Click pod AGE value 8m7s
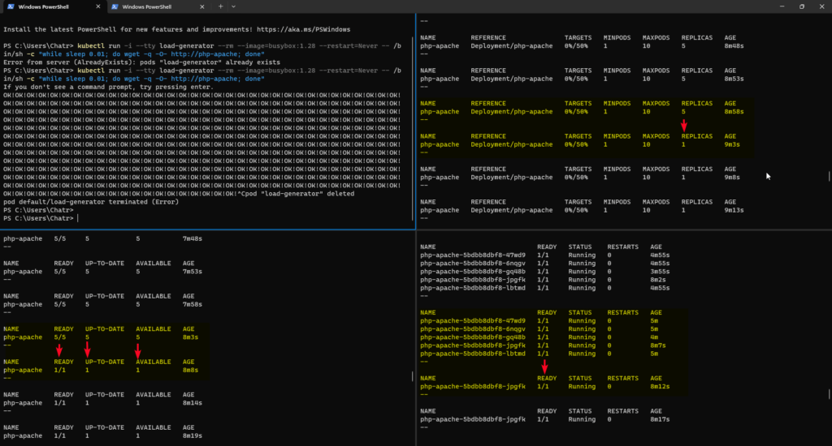 pyautogui.click(x=658, y=345)
